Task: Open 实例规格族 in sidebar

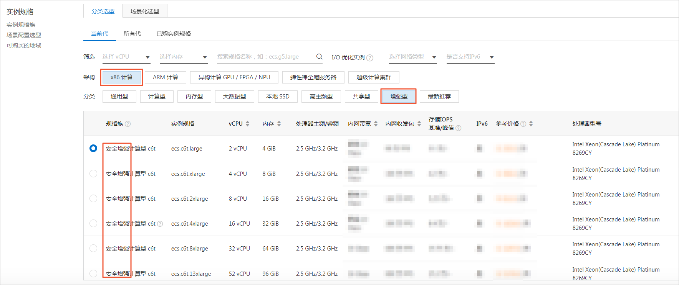Action: click(21, 25)
